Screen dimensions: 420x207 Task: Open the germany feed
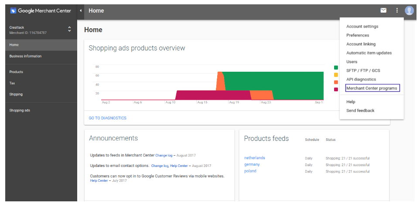tap(252, 164)
